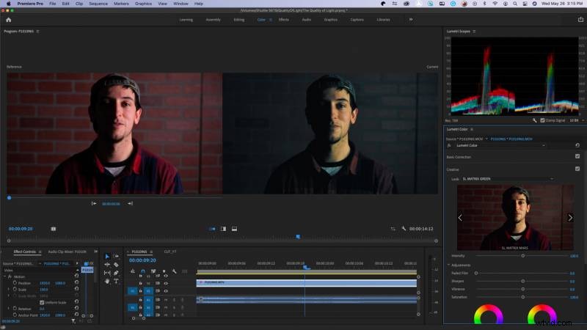Open scope bit depth dropdown

click(577, 120)
